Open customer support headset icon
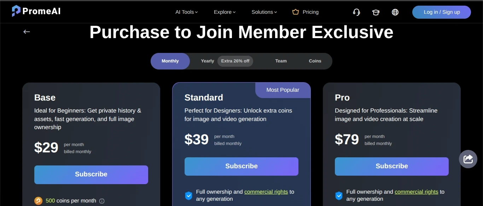 click(356, 12)
